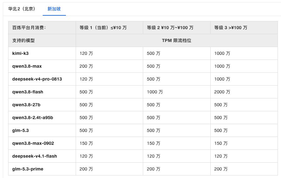This screenshot has width=281, height=178.
Task: Select the deepseek-v4-pro-0813 model name
Action: 37,79
